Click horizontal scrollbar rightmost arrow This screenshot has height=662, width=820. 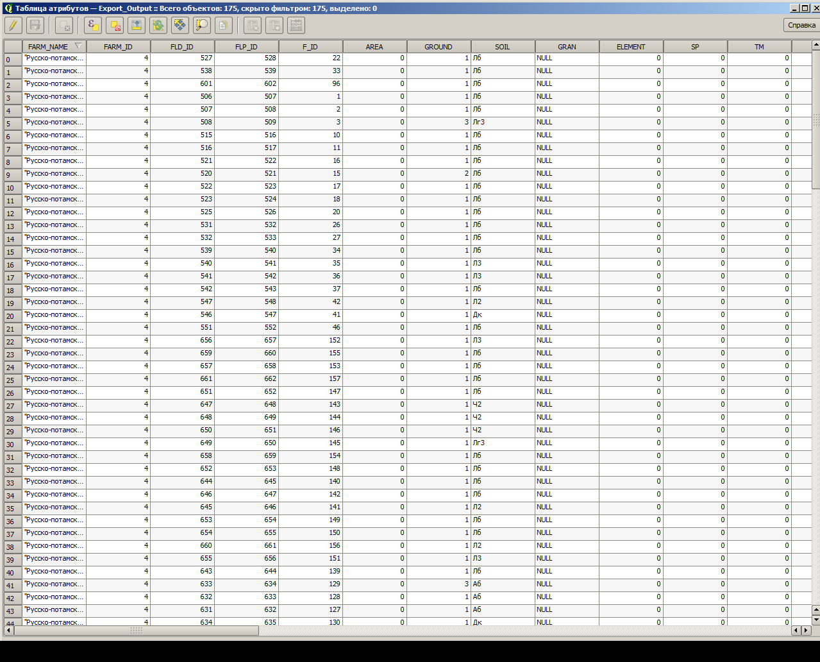click(805, 631)
